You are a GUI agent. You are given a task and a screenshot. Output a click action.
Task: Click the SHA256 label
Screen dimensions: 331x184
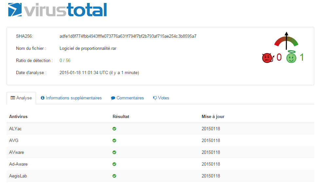point(24,36)
